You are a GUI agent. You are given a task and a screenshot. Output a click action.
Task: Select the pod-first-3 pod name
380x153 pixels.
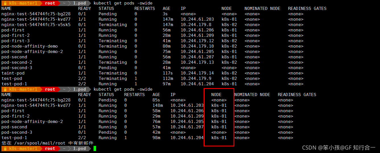(x=15, y=41)
